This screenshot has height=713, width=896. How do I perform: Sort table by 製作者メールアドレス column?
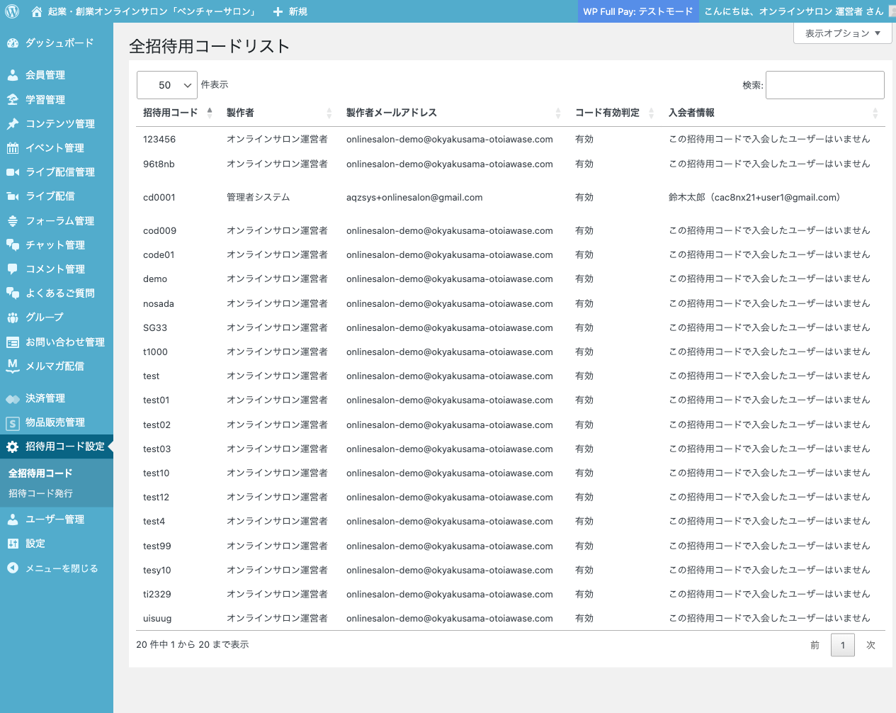pyautogui.click(x=558, y=113)
